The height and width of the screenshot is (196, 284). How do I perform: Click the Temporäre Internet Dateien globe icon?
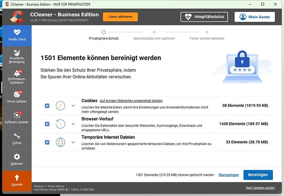(x=61, y=142)
